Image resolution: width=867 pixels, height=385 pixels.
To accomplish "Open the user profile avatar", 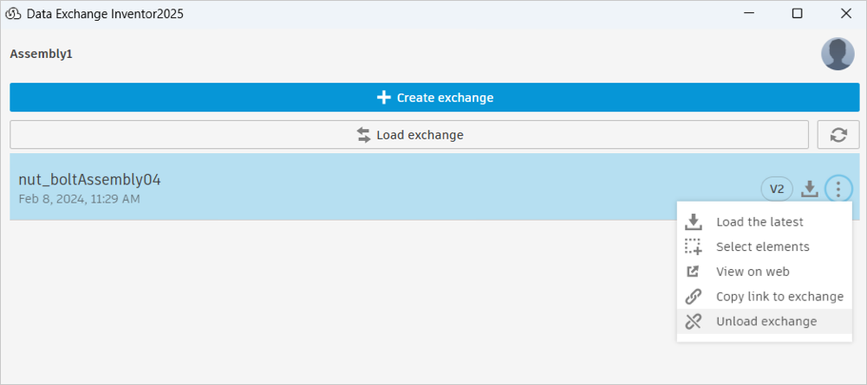I will pos(838,54).
